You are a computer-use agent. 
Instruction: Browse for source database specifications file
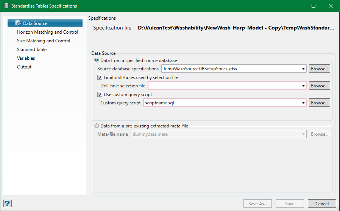[320, 69]
